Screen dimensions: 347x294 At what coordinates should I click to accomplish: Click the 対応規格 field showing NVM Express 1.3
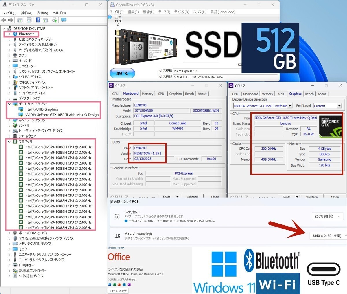click(225, 71)
